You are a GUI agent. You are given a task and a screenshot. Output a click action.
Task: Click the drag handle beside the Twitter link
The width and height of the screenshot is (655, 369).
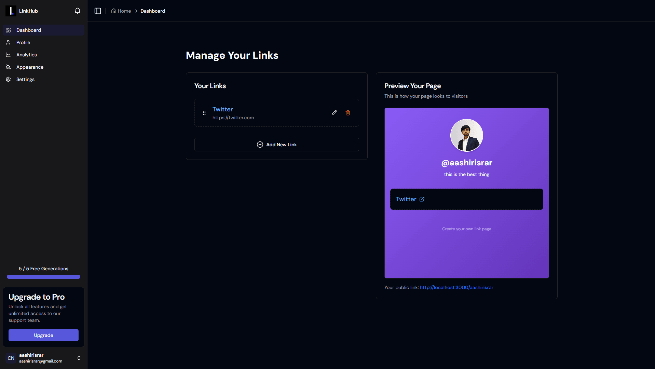[204, 113]
